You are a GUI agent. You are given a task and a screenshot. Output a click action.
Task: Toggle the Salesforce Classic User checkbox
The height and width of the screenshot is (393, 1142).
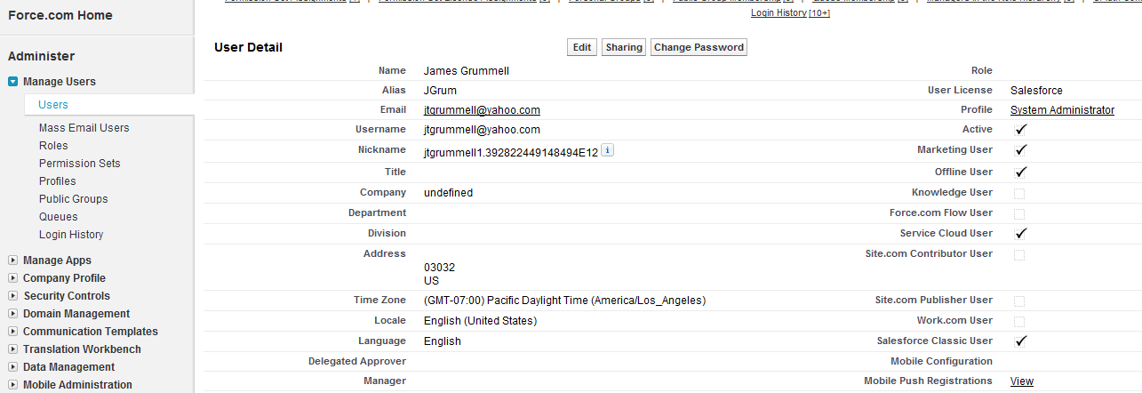coord(1020,341)
